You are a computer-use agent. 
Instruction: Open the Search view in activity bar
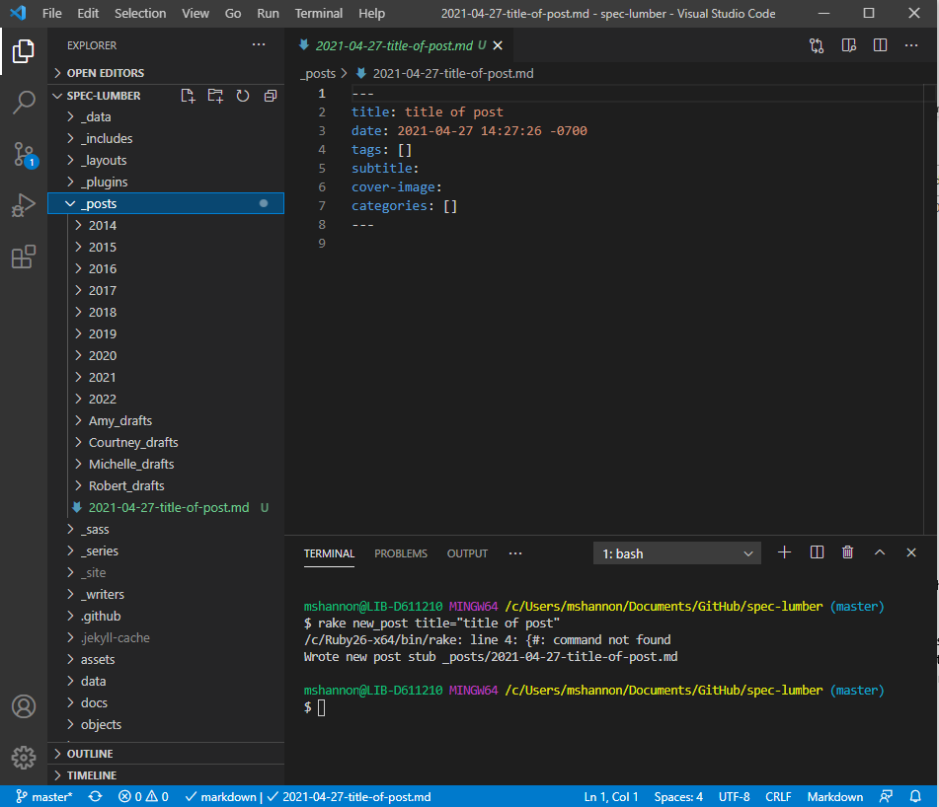(x=24, y=102)
